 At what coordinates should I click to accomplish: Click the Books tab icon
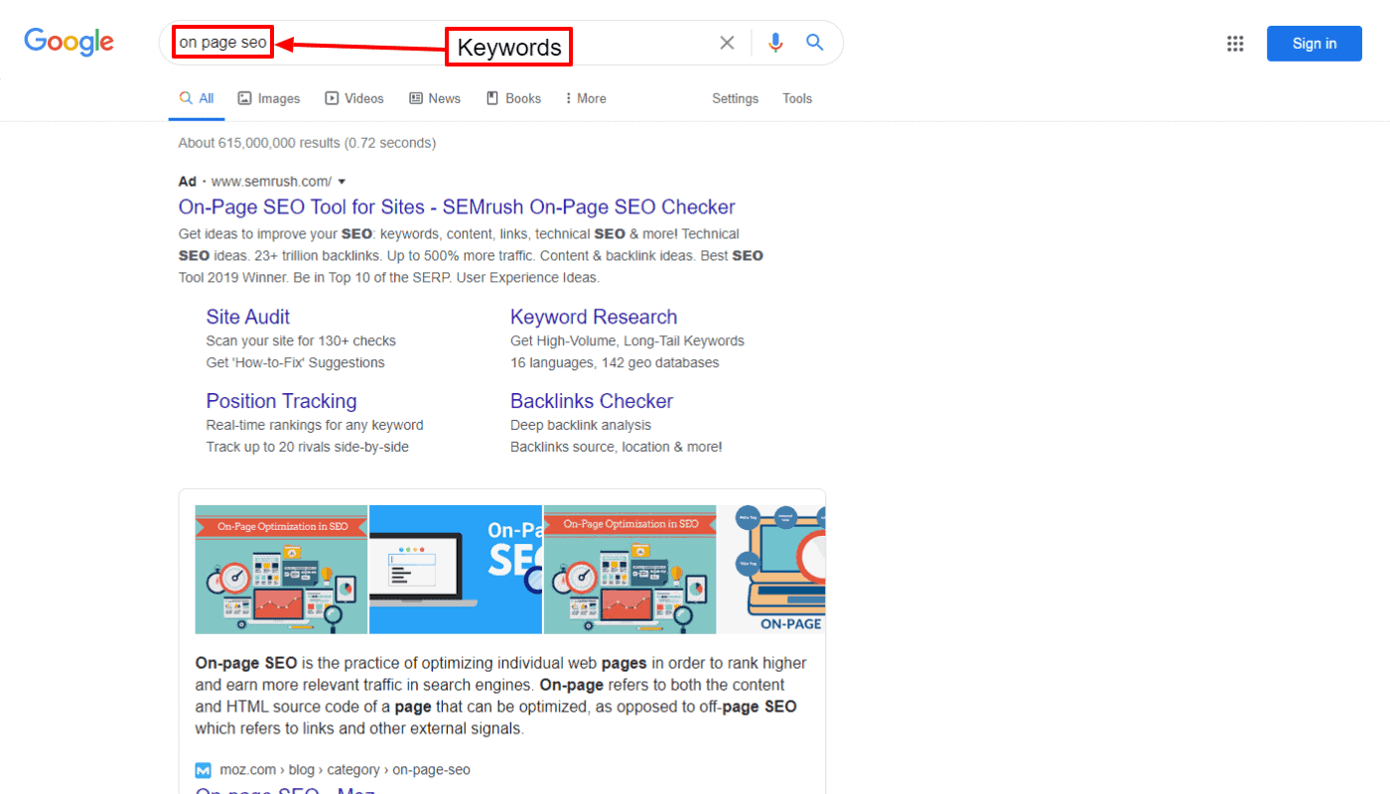[491, 98]
